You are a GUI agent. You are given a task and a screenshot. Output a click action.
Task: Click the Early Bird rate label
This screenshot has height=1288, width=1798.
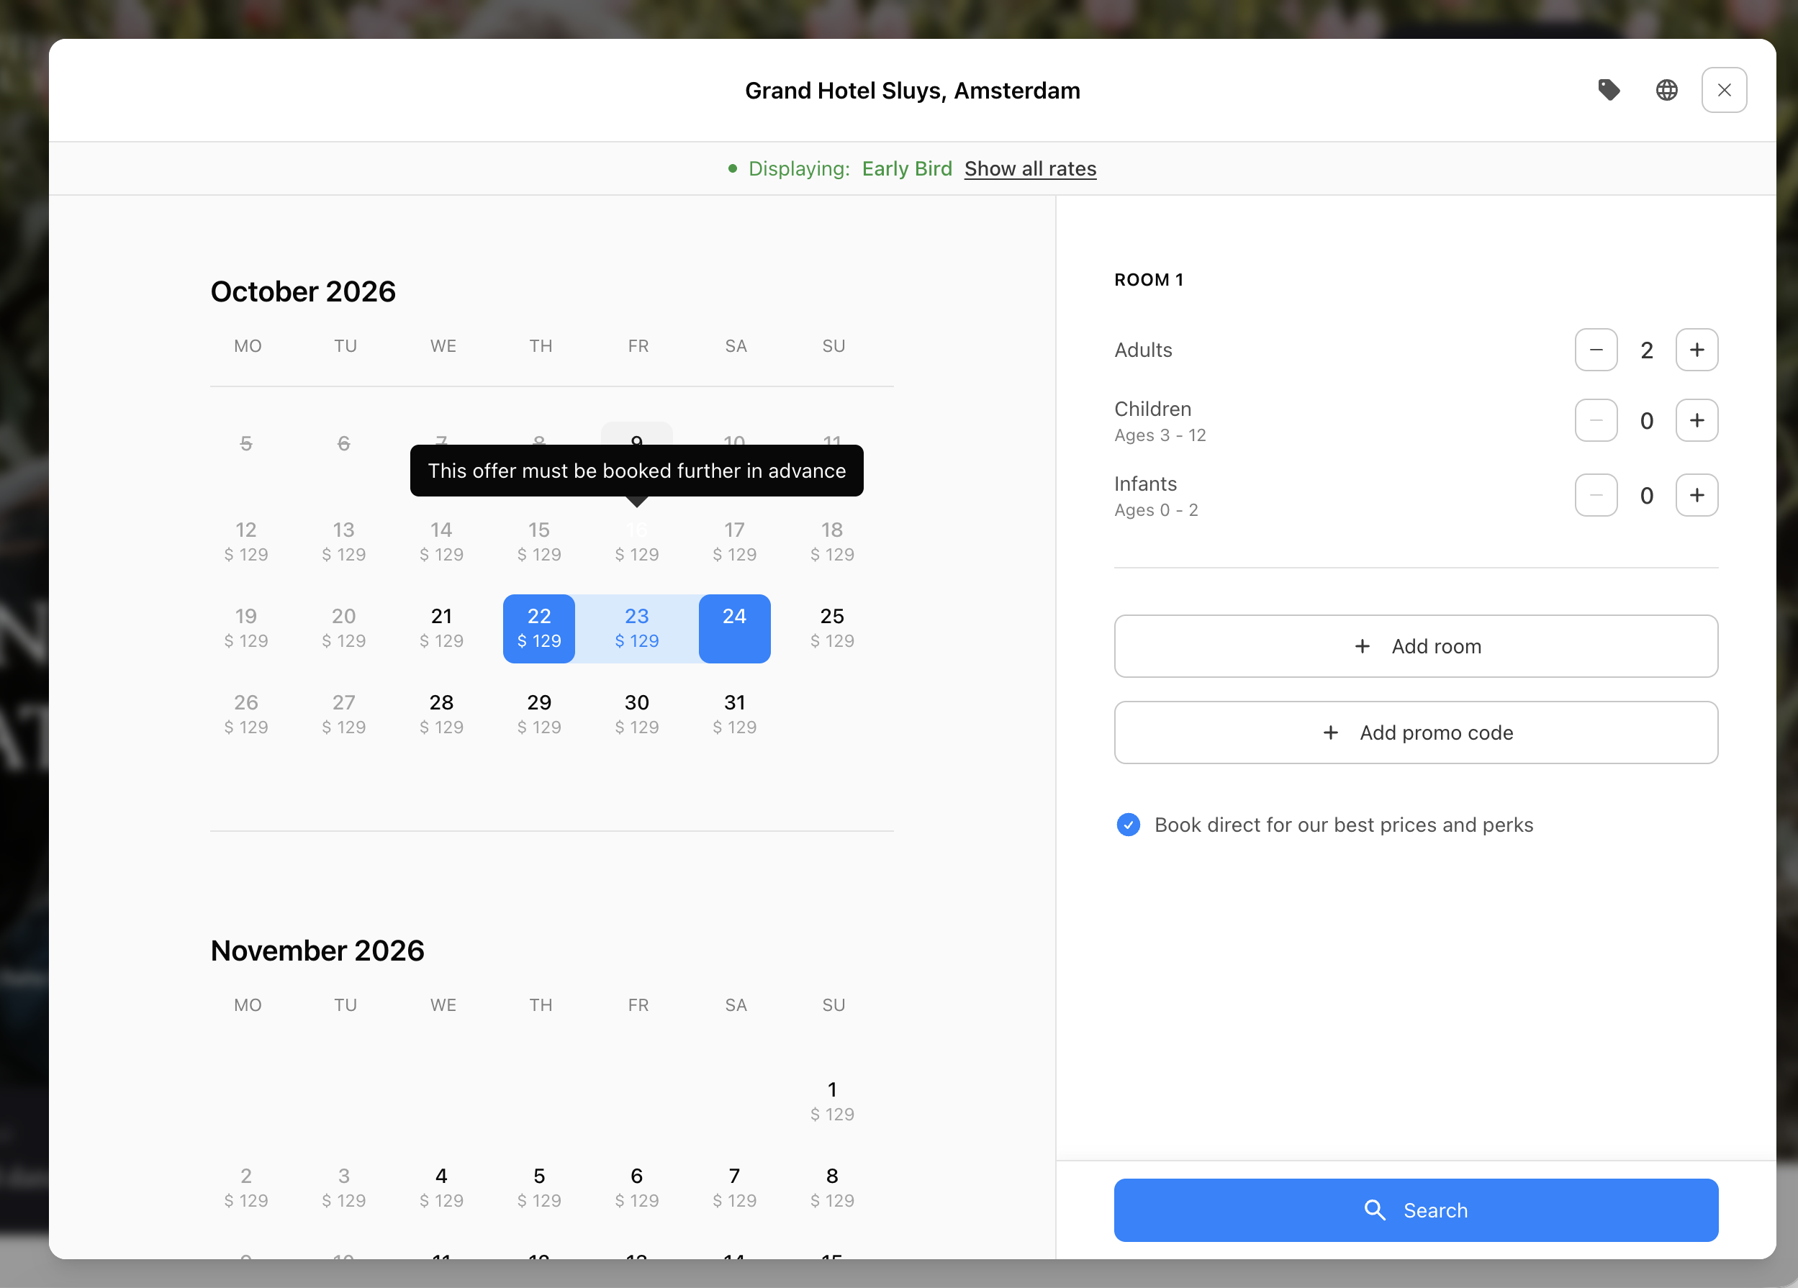tap(907, 169)
